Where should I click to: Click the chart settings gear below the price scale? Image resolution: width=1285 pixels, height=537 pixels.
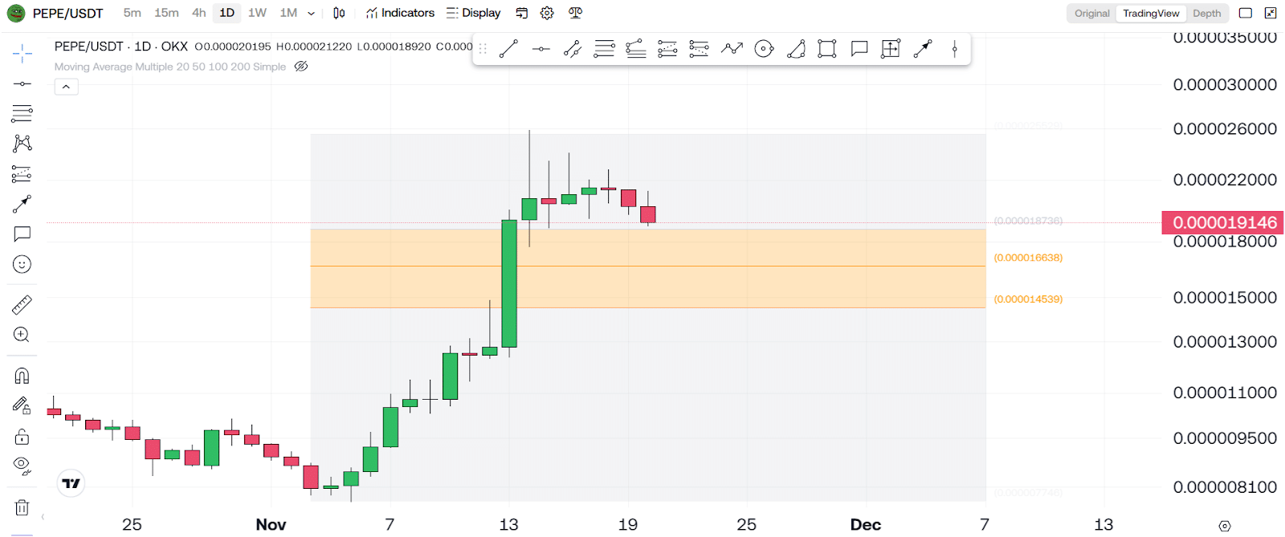(1224, 526)
